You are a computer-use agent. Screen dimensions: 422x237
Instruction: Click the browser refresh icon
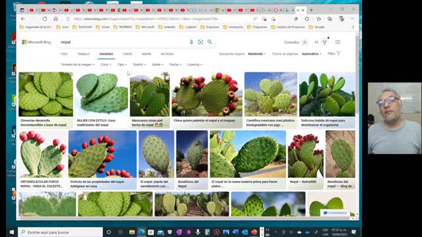point(45,19)
